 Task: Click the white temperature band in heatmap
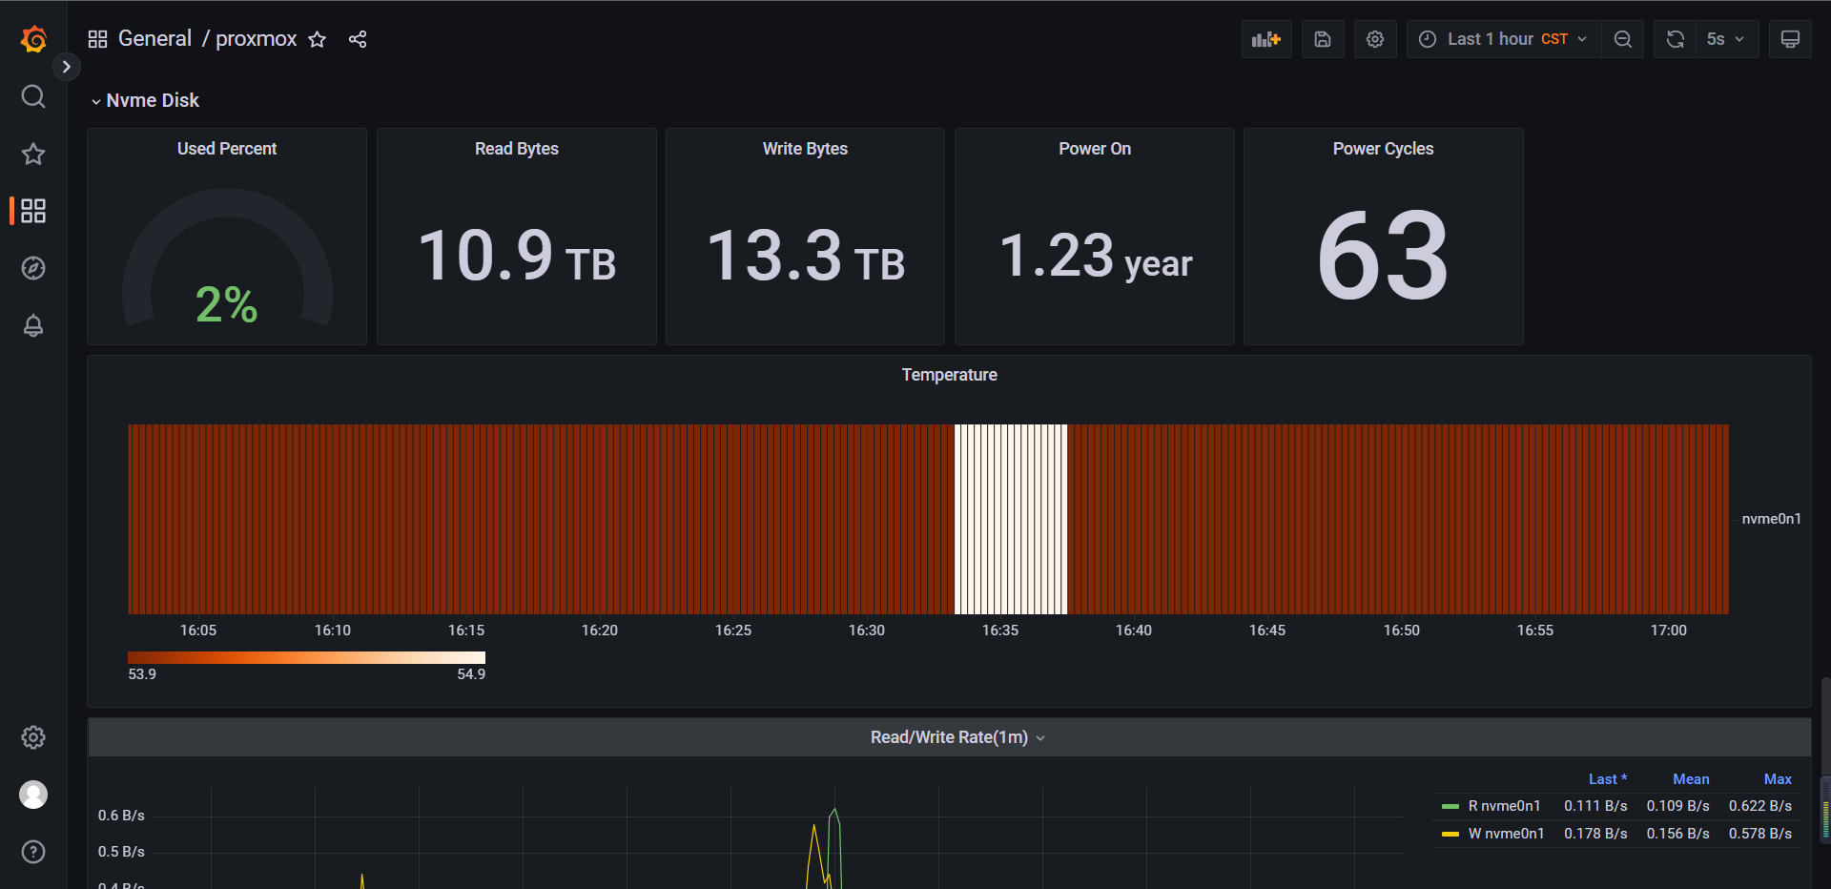click(1011, 519)
